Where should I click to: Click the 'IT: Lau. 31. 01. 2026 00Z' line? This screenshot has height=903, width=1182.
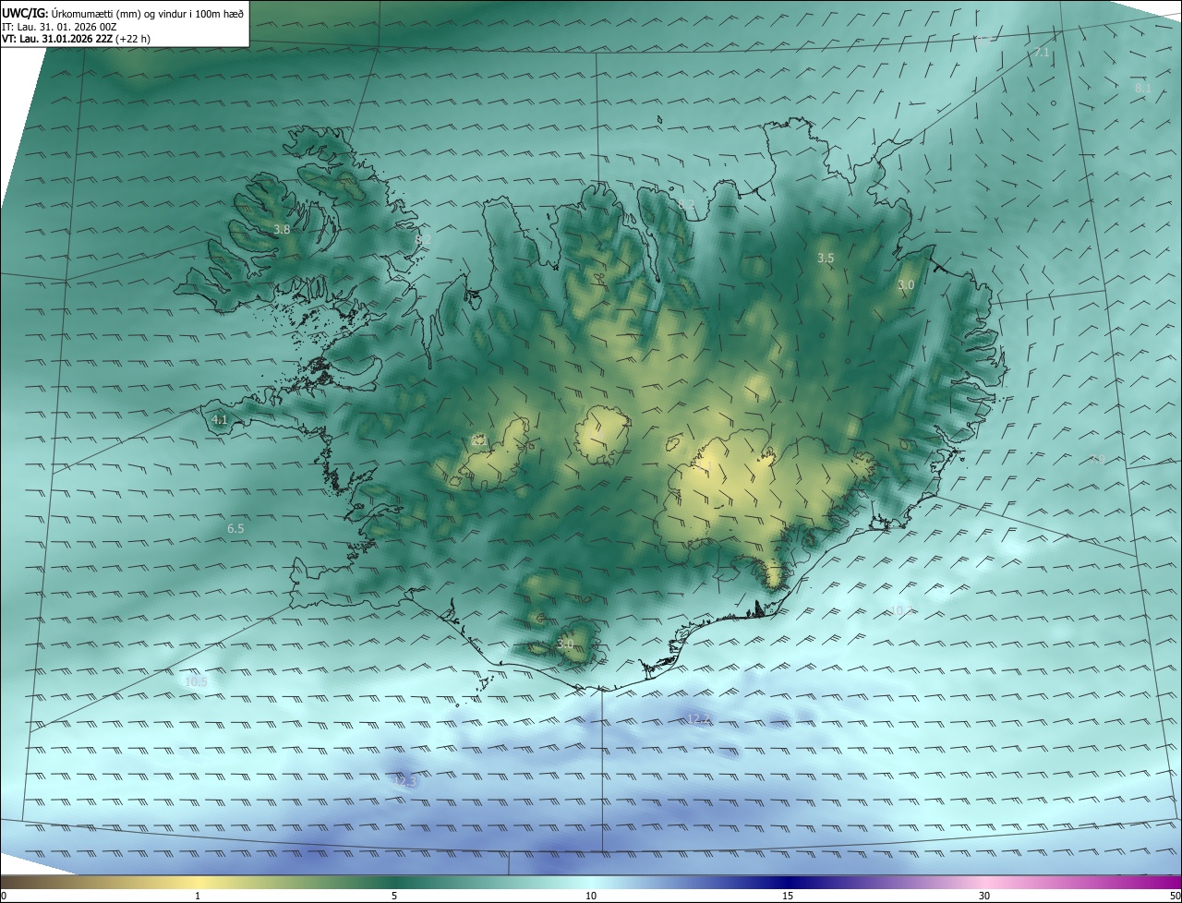coord(59,26)
